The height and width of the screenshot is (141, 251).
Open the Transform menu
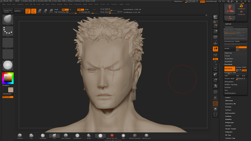tap(114, 4)
